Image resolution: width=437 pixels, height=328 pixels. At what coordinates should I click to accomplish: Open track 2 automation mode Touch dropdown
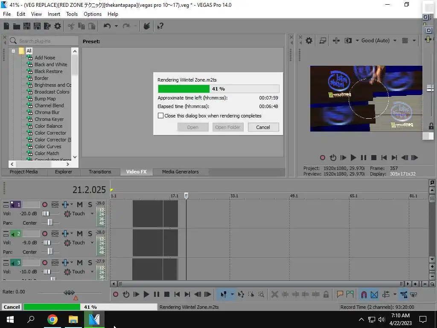click(x=92, y=243)
